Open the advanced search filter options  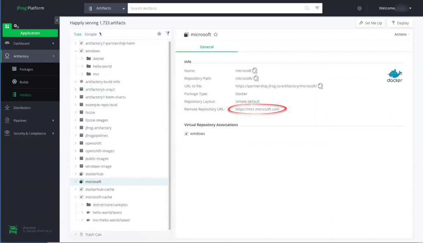(x=317, y=8)
